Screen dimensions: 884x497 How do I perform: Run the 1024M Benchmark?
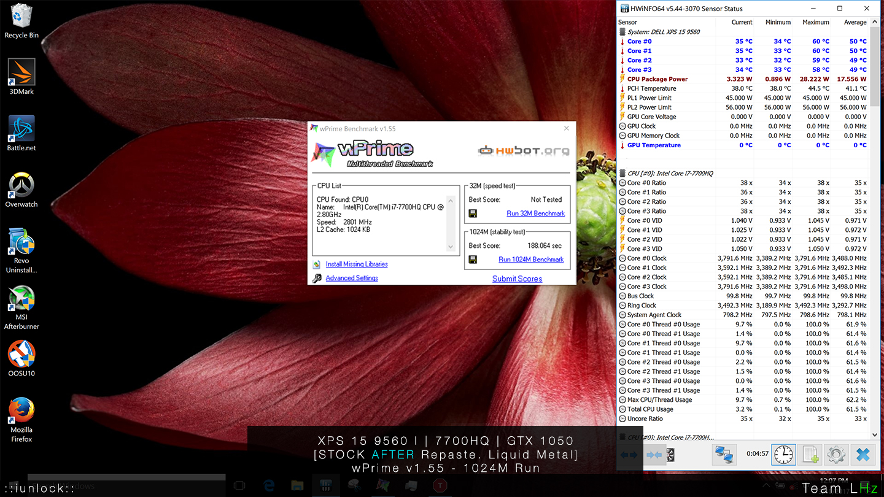[x=531, y=260]
